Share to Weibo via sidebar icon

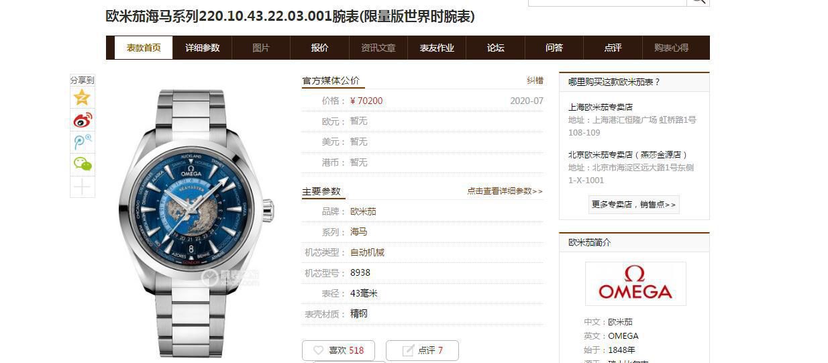83,120
